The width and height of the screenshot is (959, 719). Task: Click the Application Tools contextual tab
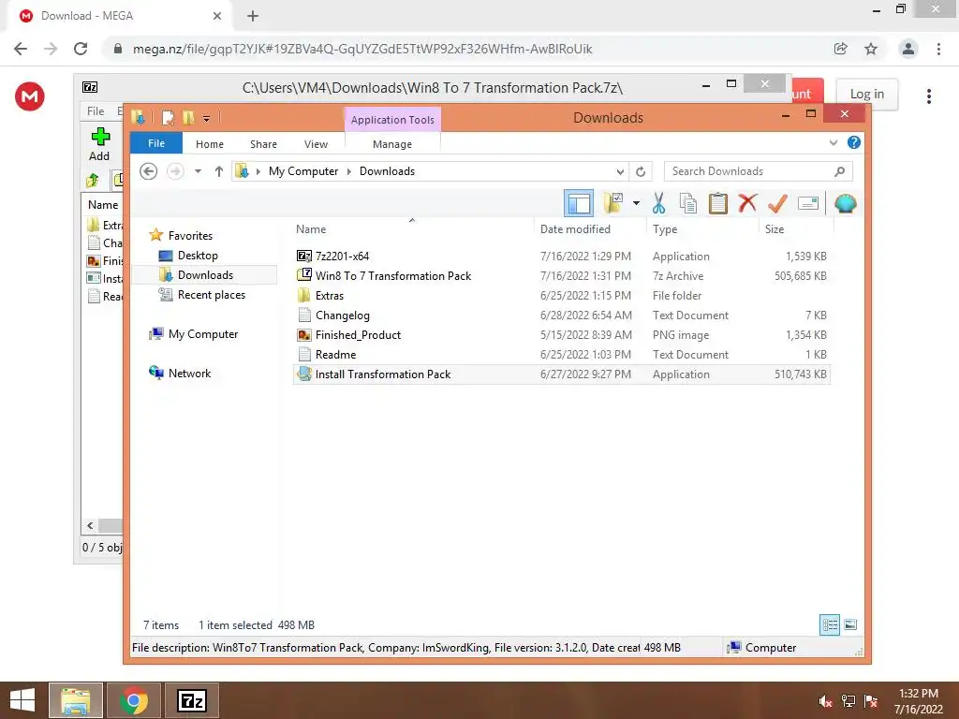pos(392,120)
